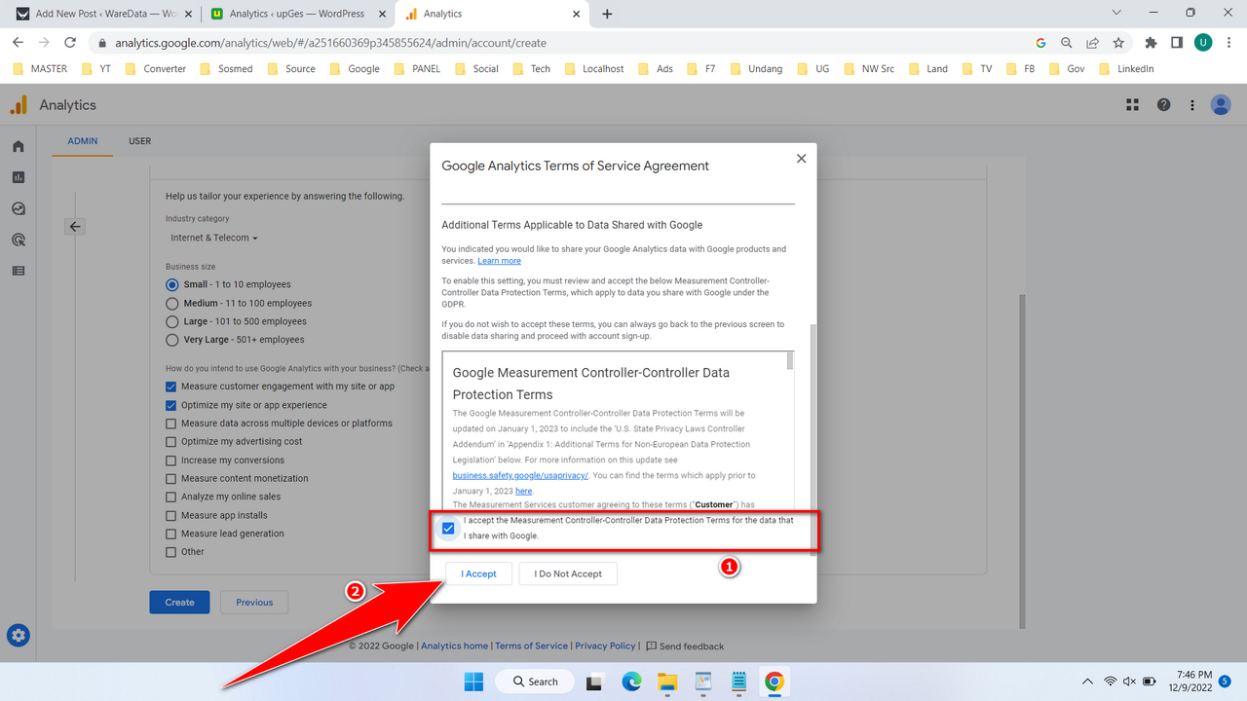The height and width of the screenshot is (701, 1247).
Task: Open the Chrome tabs search menu
Action: [x=1115, y=14]
